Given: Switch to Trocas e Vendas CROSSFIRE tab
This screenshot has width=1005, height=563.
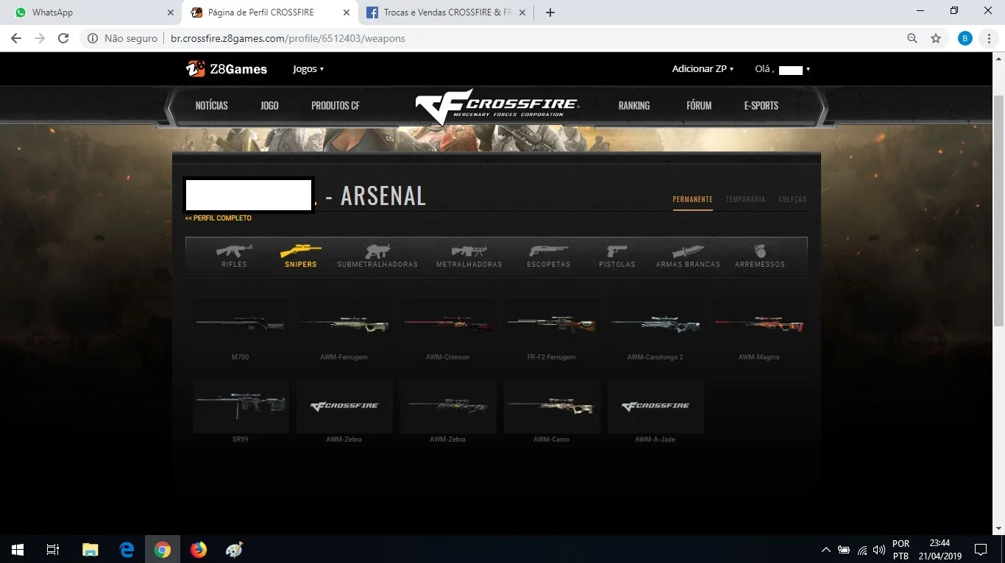Looking at the screenshot, I should [447, 12].
